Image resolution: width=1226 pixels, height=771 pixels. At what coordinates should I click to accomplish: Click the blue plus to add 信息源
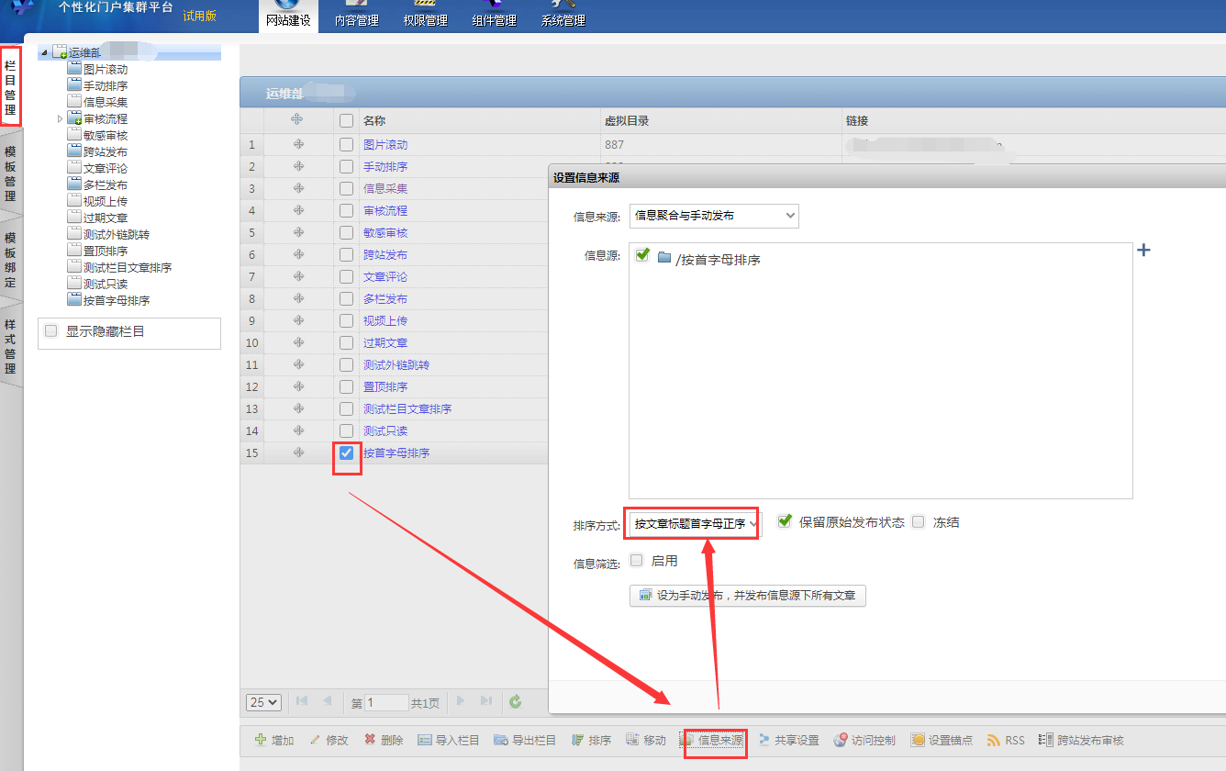(1143, 251)
